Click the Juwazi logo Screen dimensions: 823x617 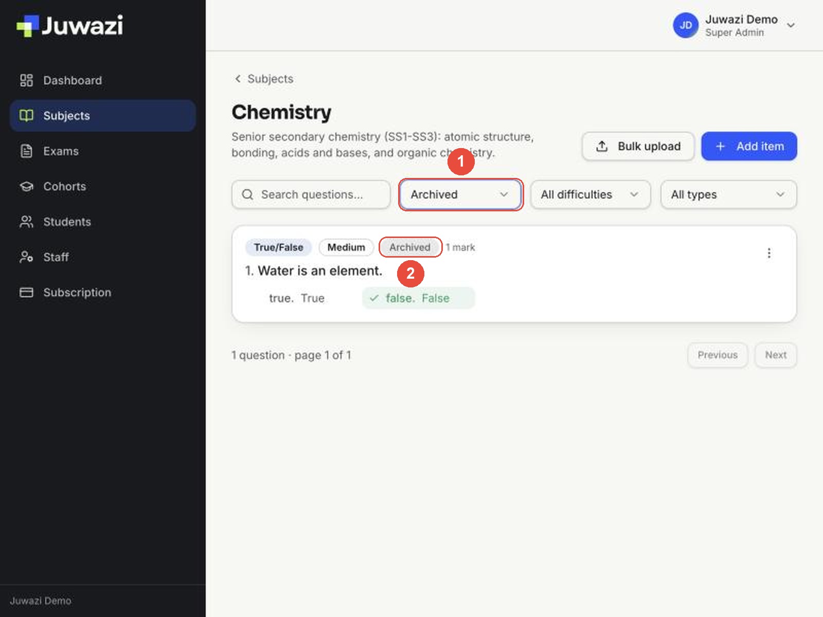[x=70, y=25]
